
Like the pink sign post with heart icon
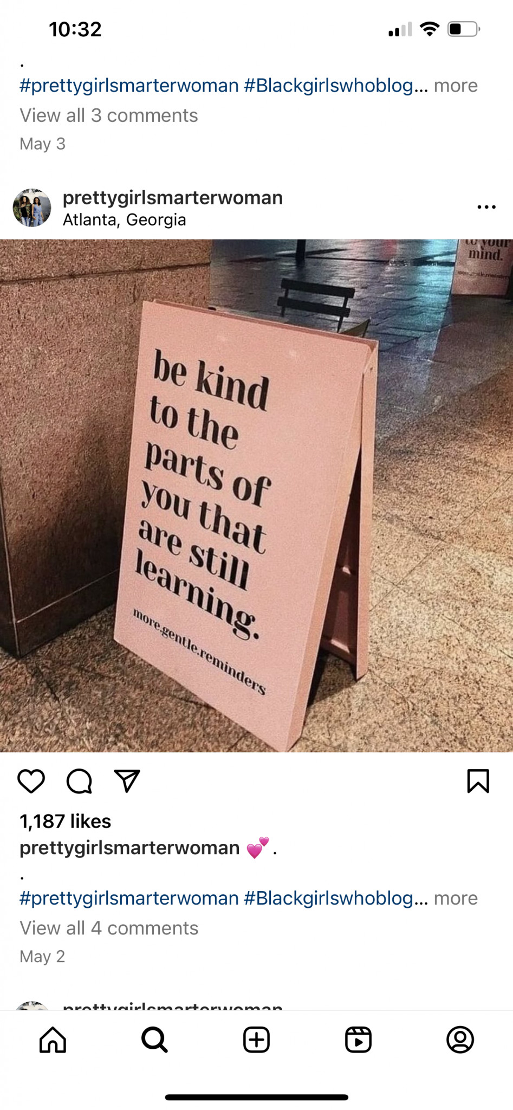(x=31, y=781)
